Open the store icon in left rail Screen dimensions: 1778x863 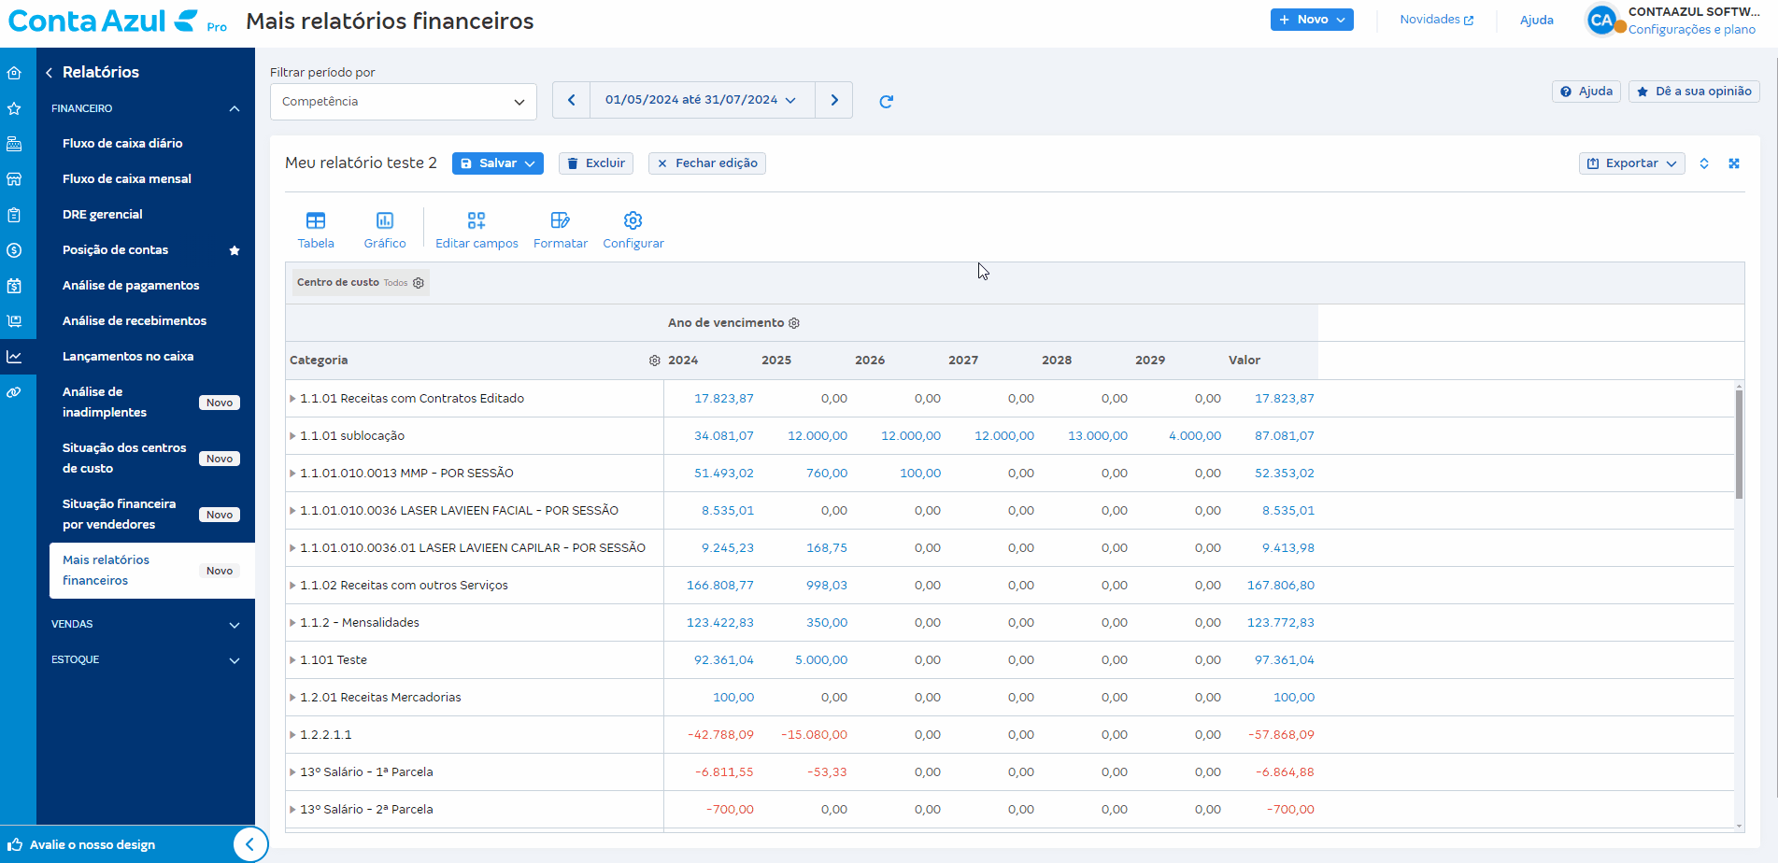14,179
